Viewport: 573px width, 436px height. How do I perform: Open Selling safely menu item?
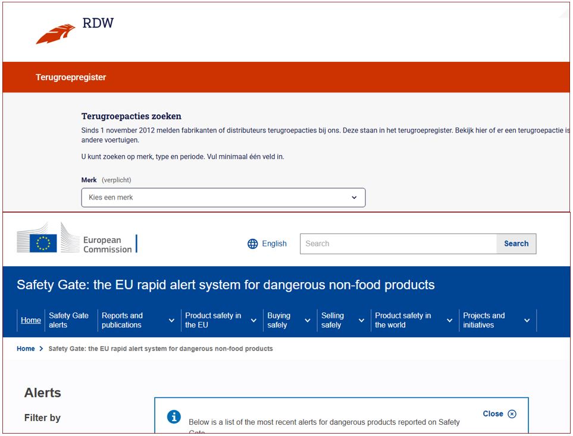tap(333, 320)
